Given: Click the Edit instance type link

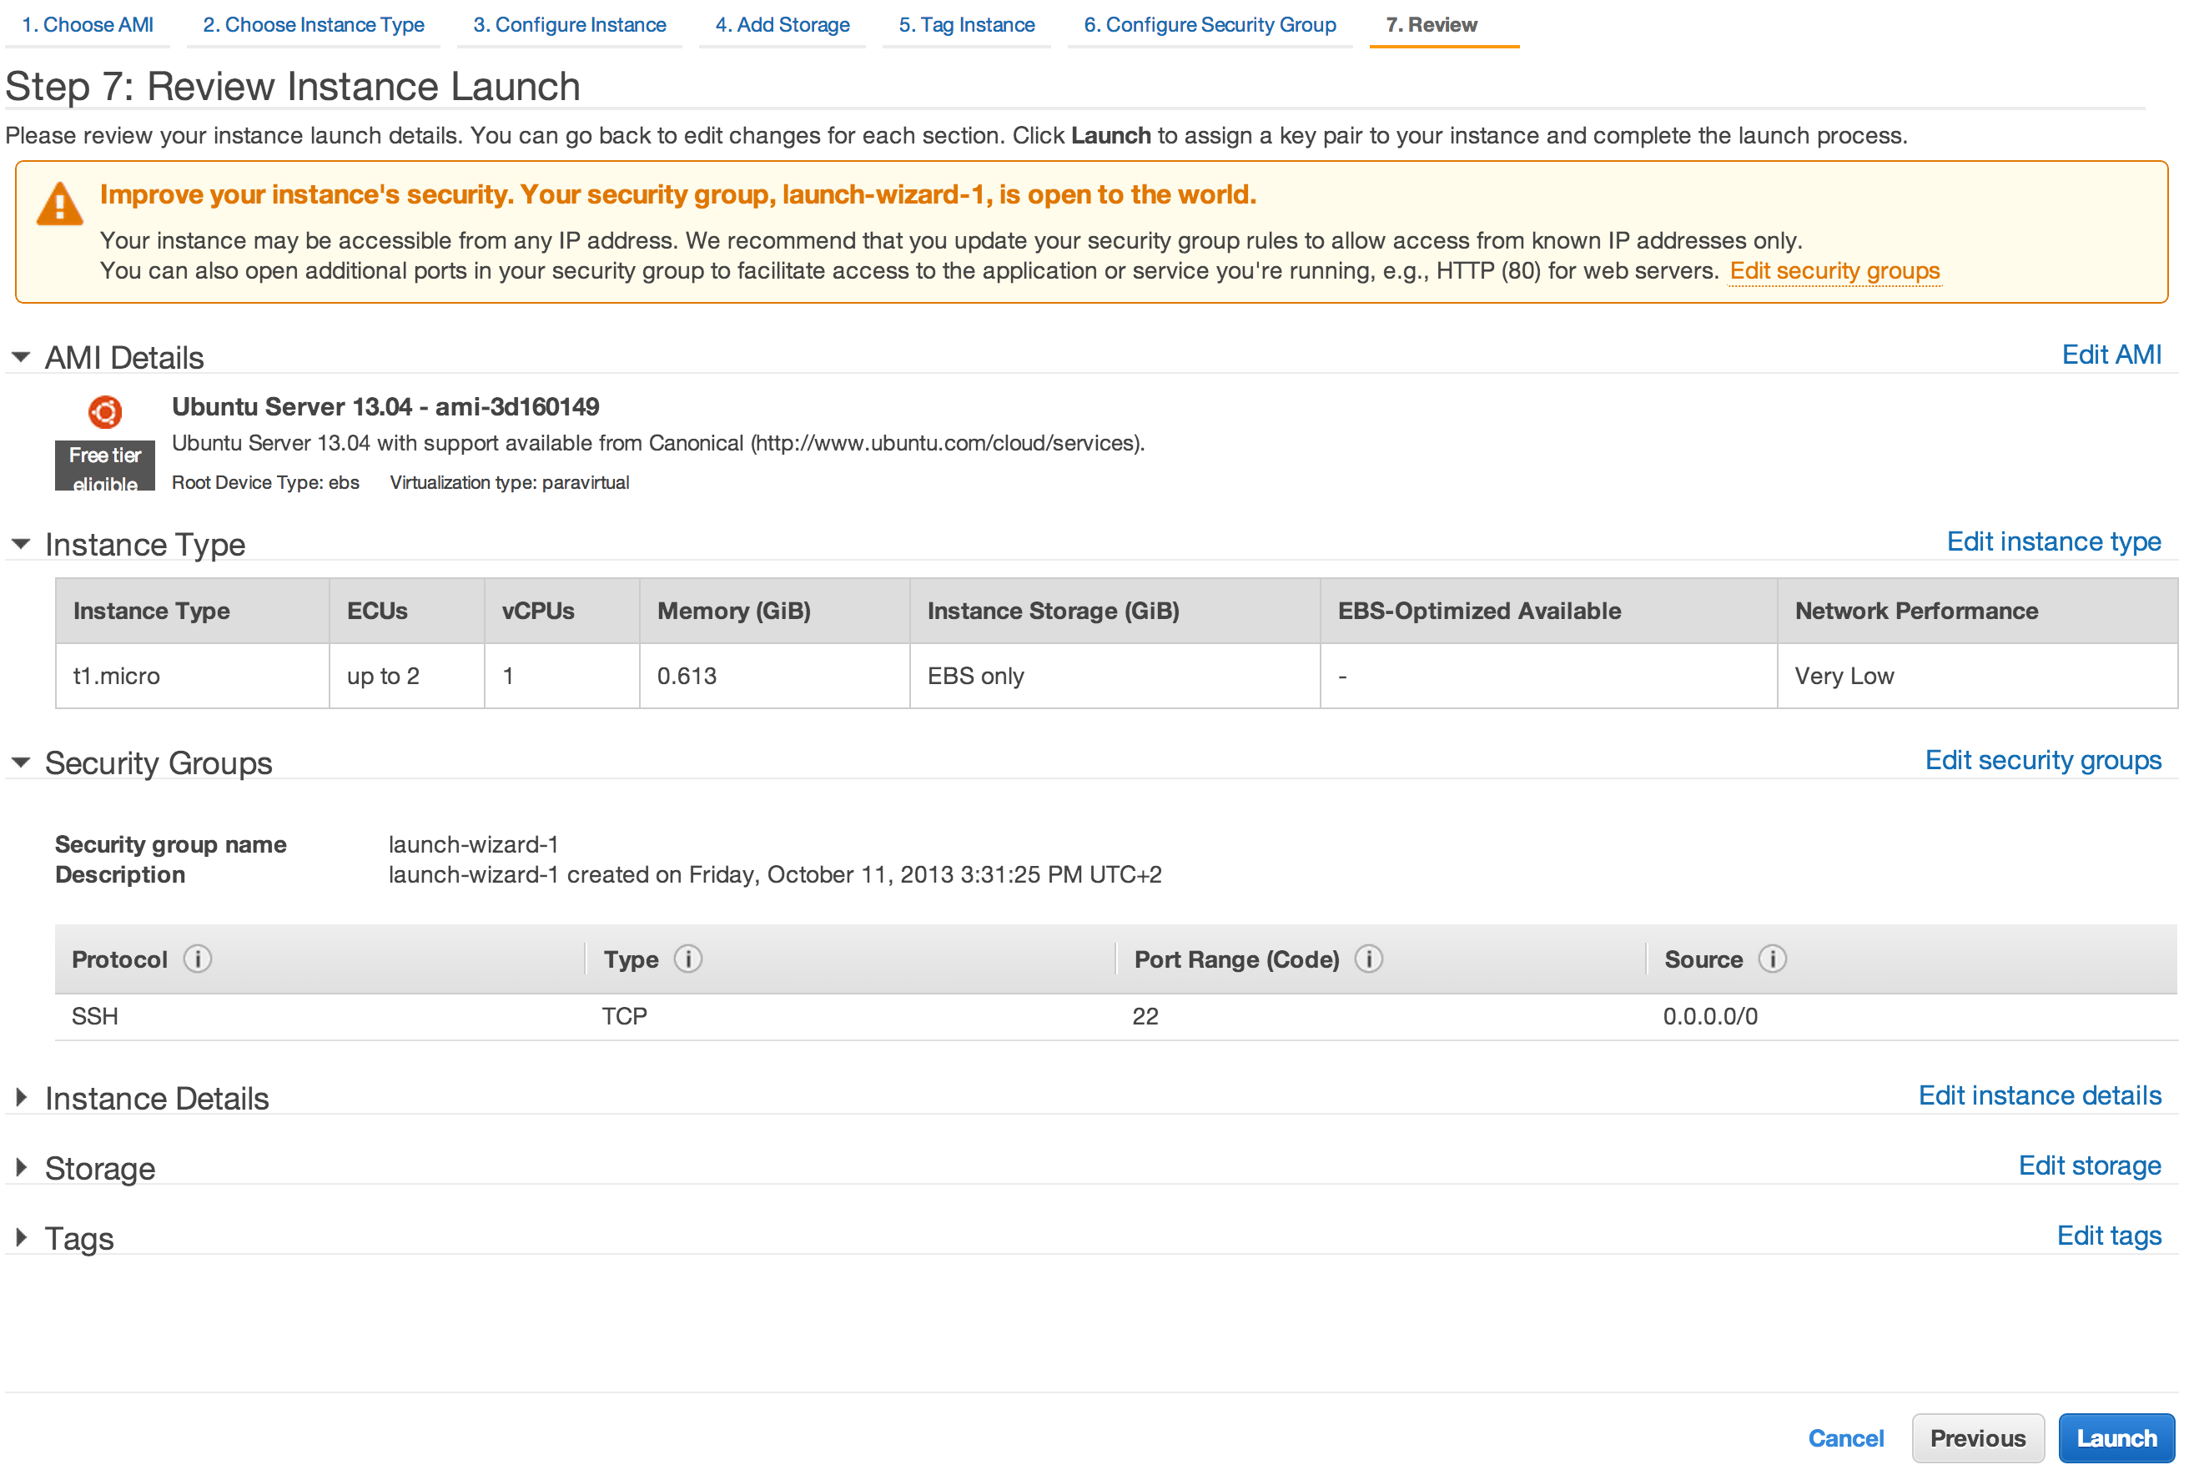Looking at the screenshot, I should (2053, 541).
